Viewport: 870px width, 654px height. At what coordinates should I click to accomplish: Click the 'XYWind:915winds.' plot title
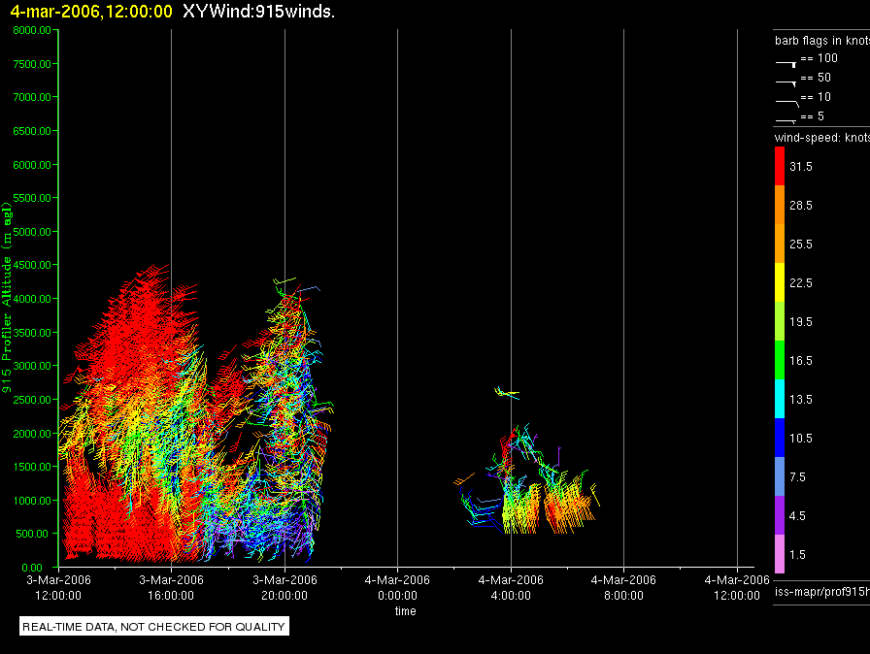point(258,12)
